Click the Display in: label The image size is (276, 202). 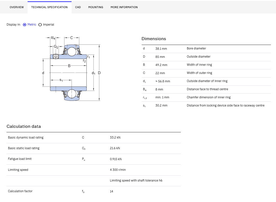(x=14, y=25)
